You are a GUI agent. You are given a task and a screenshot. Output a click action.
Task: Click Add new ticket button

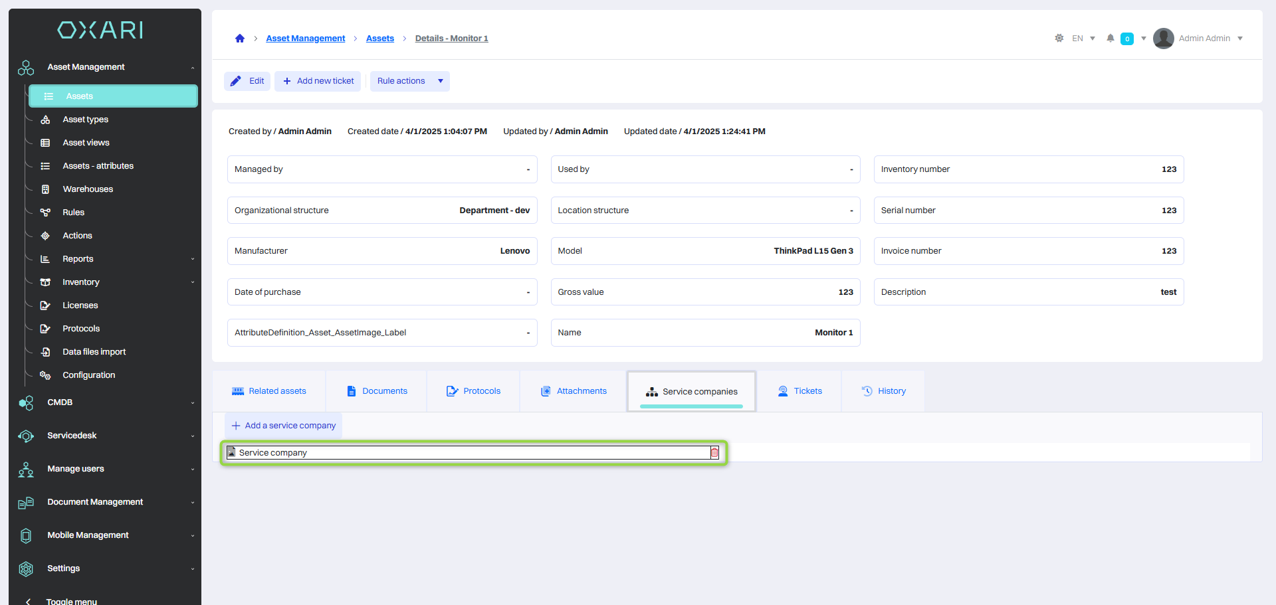[318, 81]
